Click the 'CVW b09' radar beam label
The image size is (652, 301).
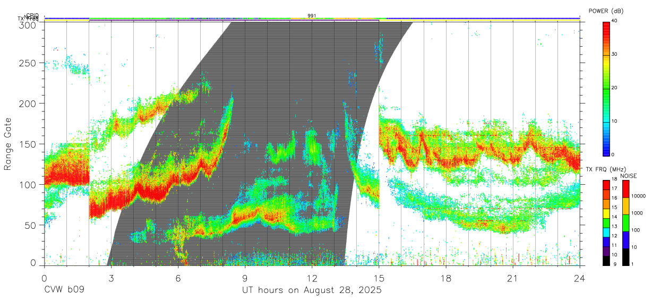pos(64,290)
